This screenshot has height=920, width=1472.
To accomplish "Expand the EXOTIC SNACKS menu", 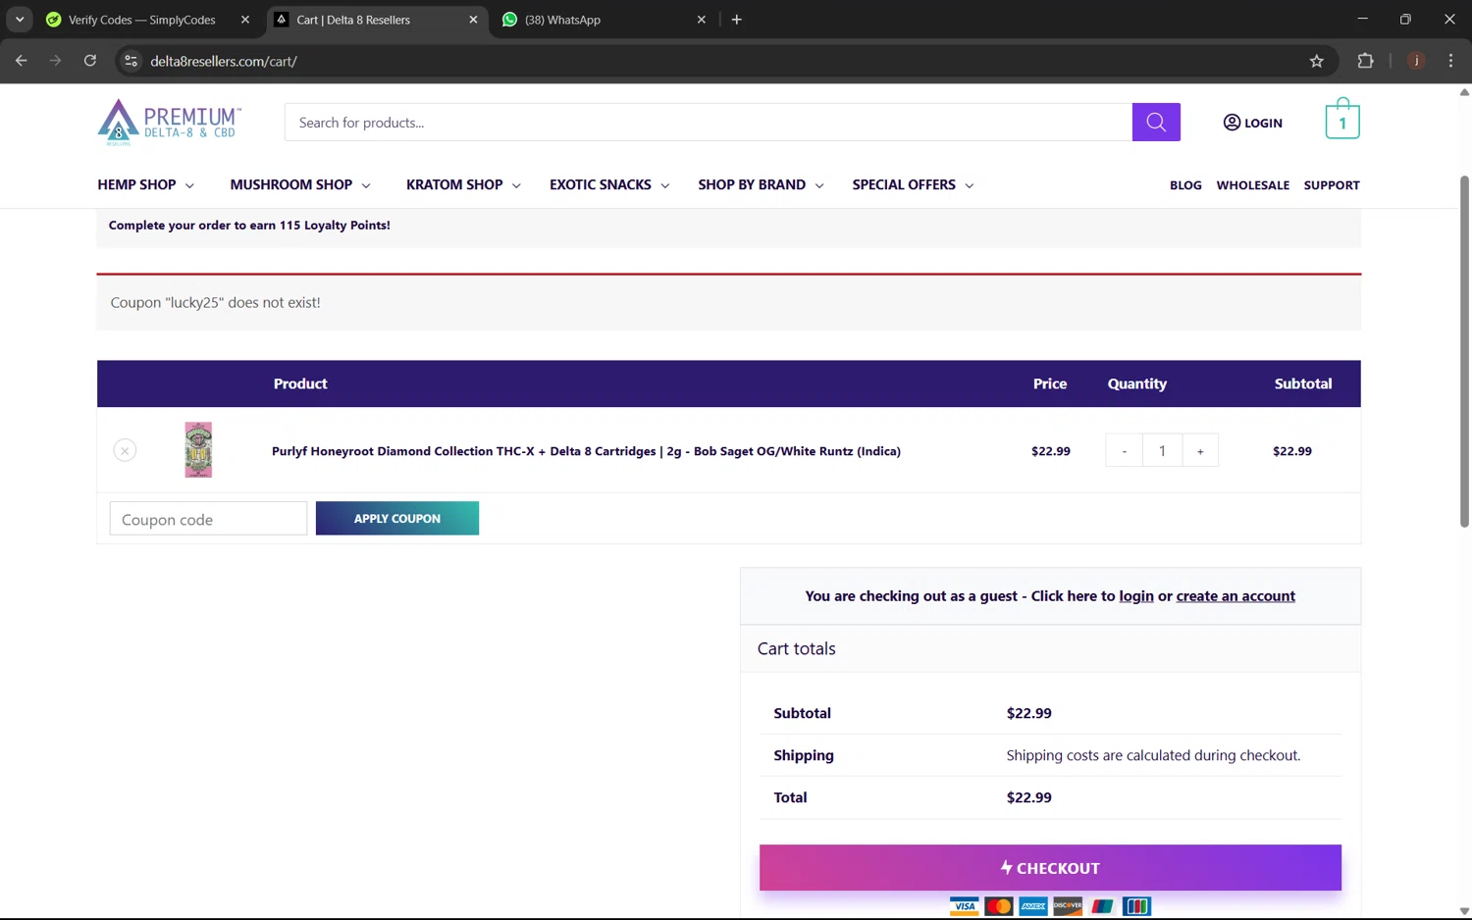I will coord(609,184).
